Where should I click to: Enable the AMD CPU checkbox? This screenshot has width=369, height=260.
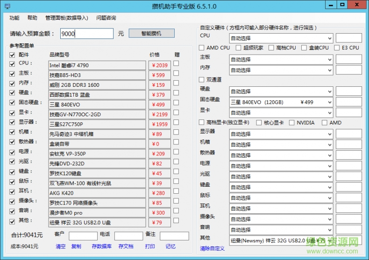[202, 48]
